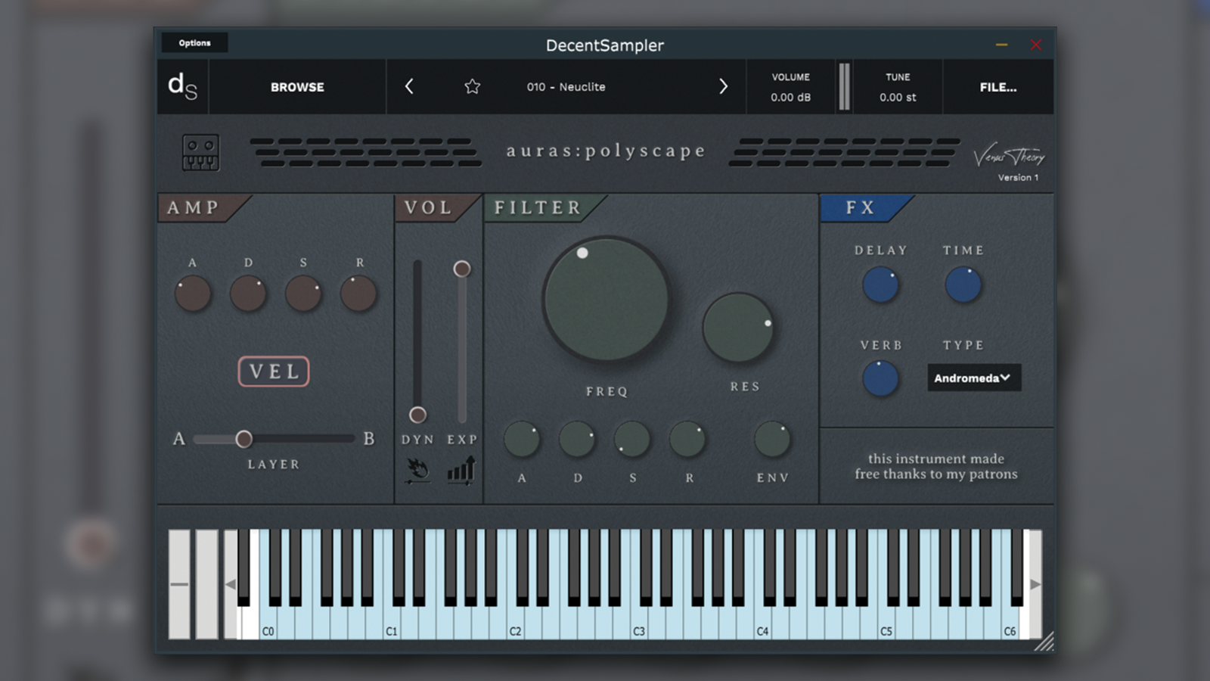
Task: Click the LAYER A to B slider handle
Action: 244,439
